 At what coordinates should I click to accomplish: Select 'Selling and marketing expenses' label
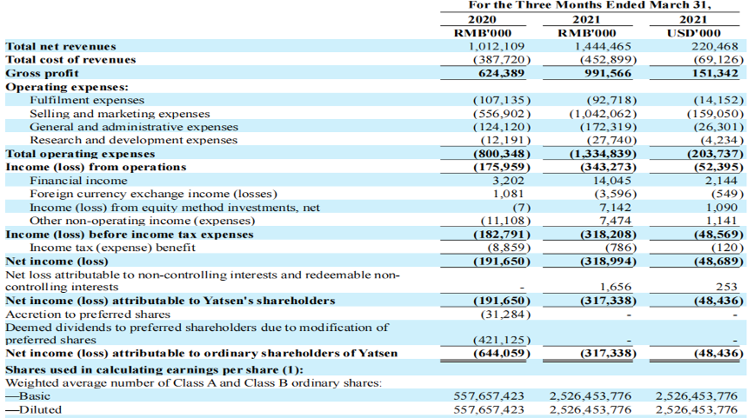(120, 114)
